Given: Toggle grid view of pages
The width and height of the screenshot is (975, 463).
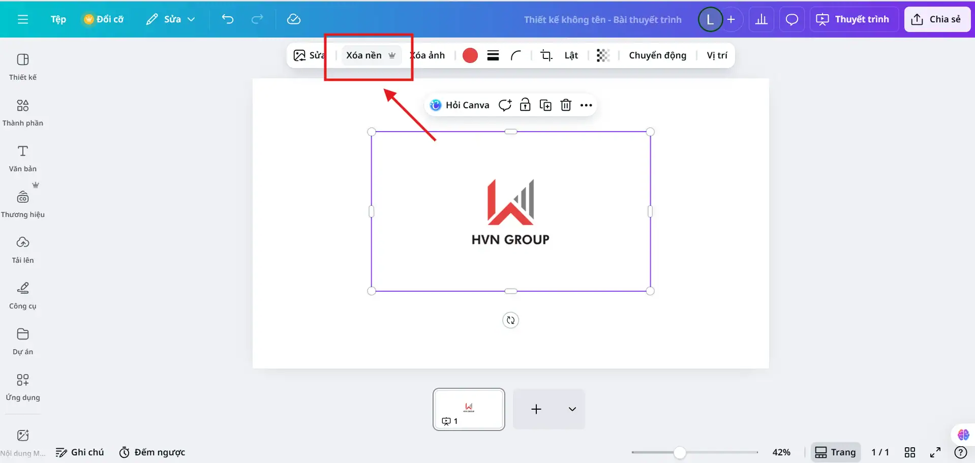Looking at the screenshot, I should (910, 452).
